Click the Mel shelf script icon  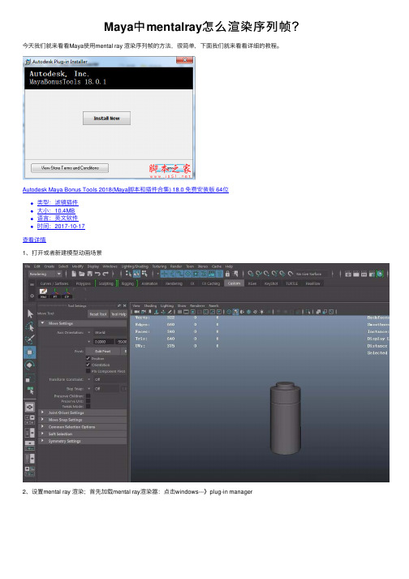44,293
